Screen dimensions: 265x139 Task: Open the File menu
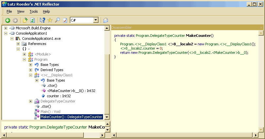tap(9, 11)
